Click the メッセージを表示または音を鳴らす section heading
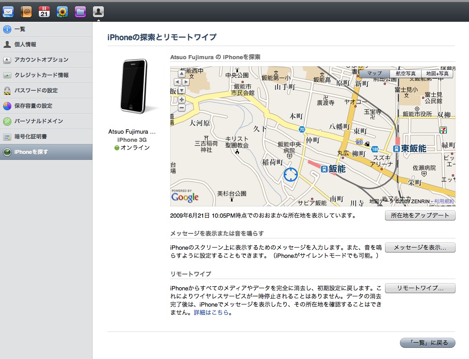 point(217,233)
